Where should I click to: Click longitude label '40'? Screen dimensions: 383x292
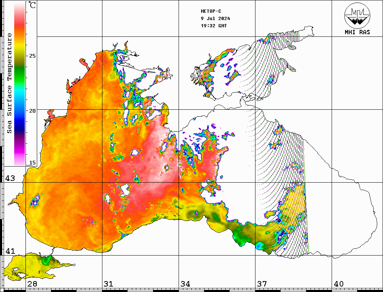tap(339, 284)
